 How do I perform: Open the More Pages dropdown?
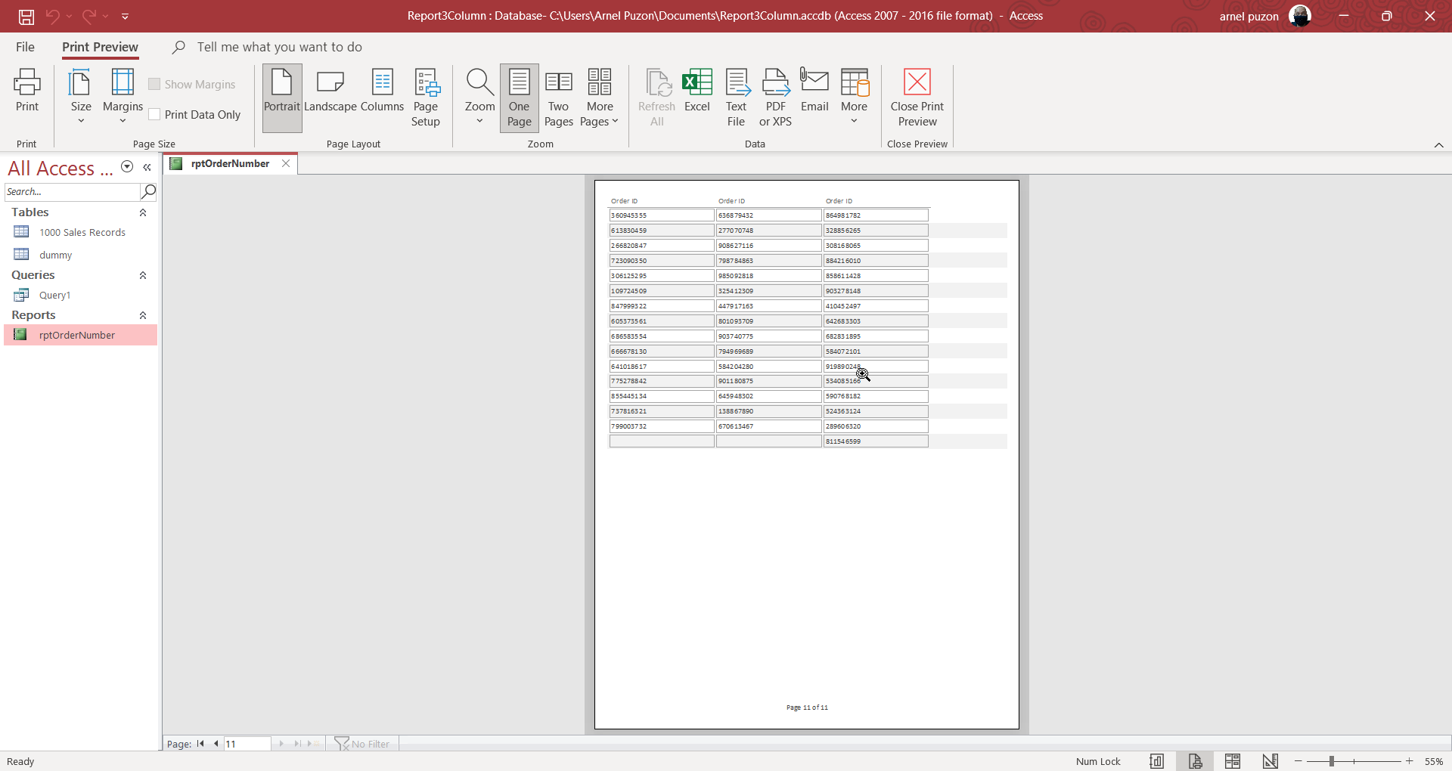point(600,98)
